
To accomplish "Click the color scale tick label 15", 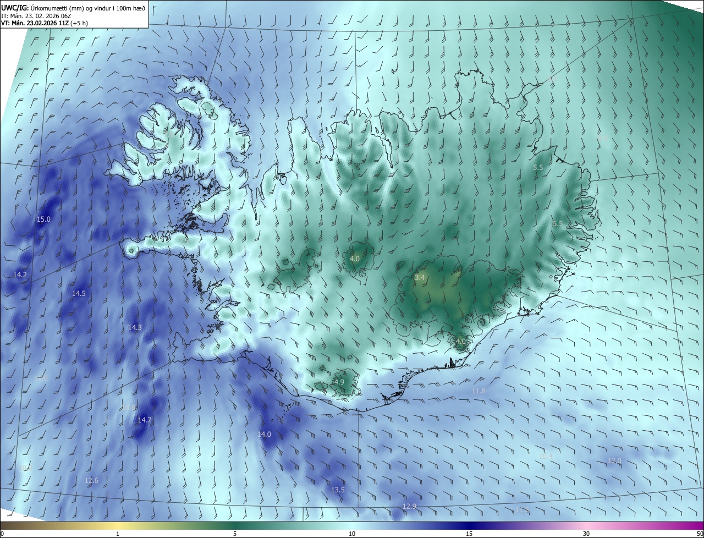I will (469, 534).
